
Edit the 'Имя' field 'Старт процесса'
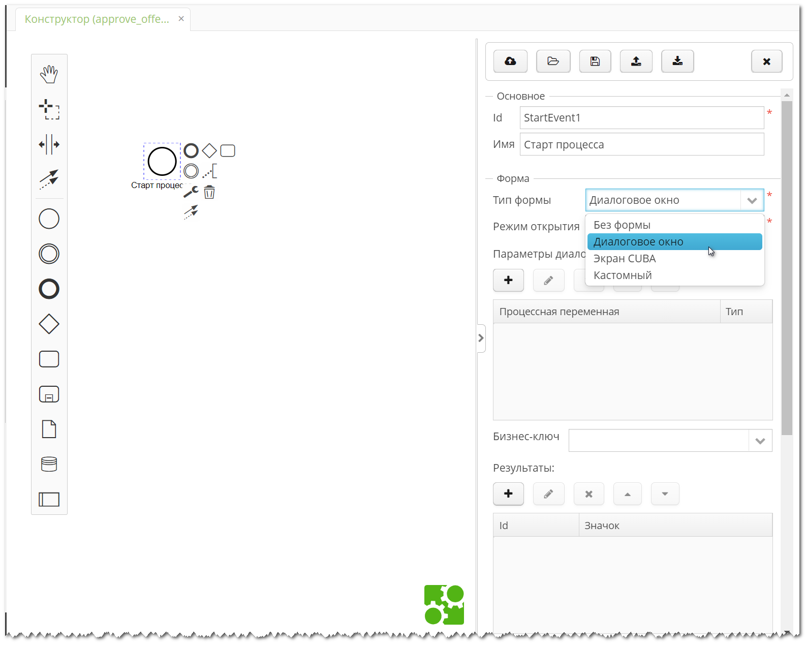[x=642, y=144]
